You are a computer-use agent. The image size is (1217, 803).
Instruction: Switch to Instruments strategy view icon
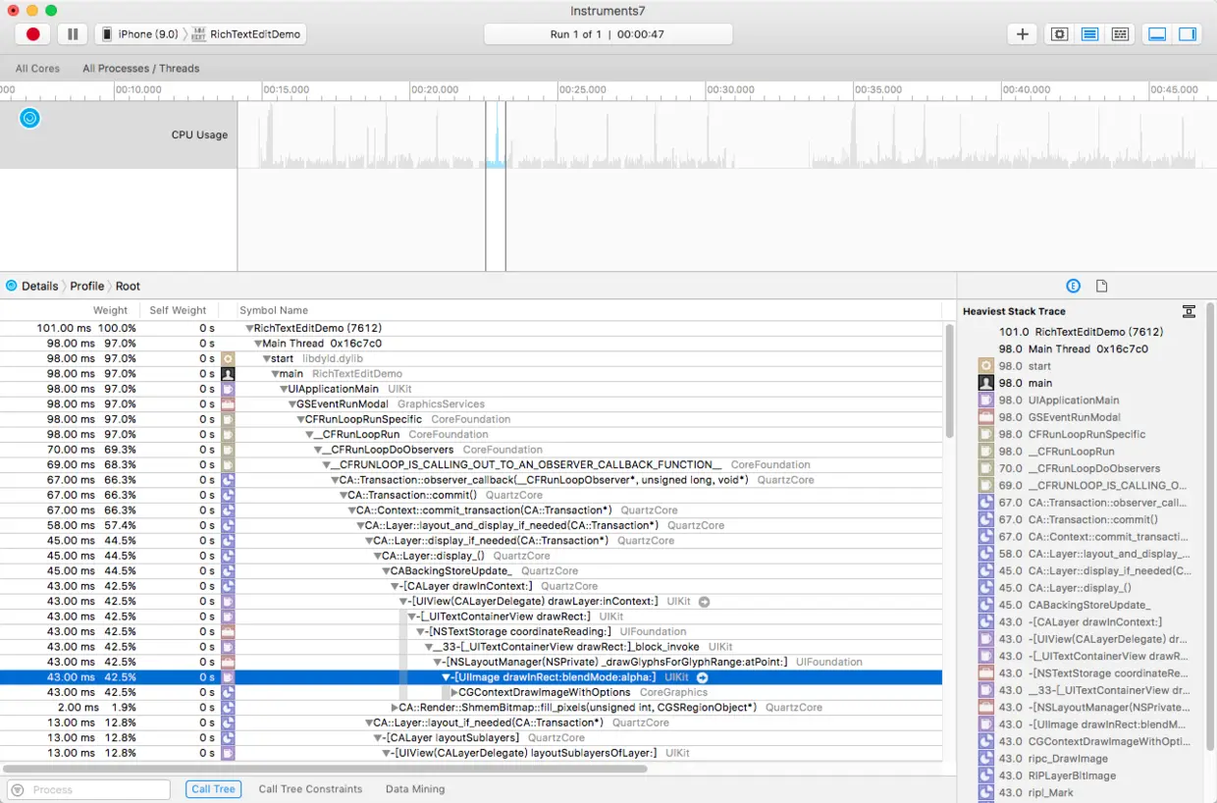1089,34
